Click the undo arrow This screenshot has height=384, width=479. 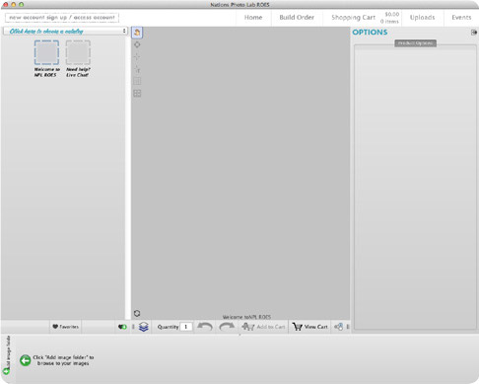click(x=205, y=327)
